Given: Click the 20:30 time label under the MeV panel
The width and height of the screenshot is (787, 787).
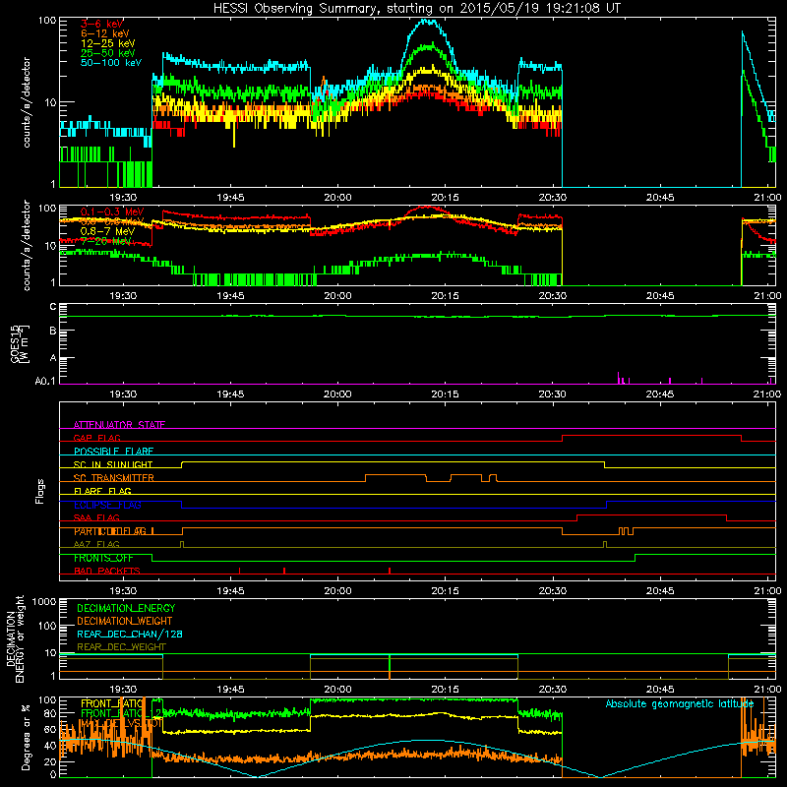Looking at the screenshot, I should 553,296.
